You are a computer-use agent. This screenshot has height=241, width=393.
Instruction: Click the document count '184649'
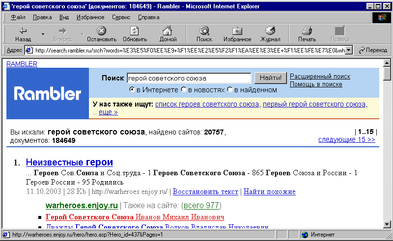(x=64, y=140)
